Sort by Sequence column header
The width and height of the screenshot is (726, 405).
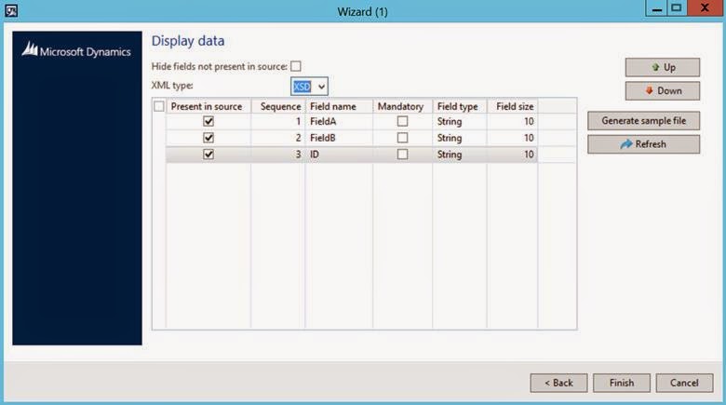[x=277, y=106]
